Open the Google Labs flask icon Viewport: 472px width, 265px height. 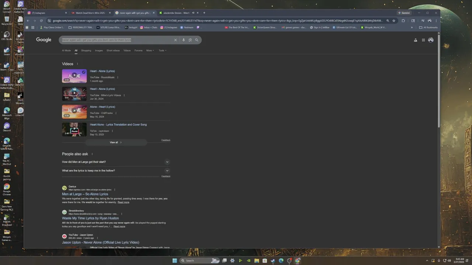416,40
